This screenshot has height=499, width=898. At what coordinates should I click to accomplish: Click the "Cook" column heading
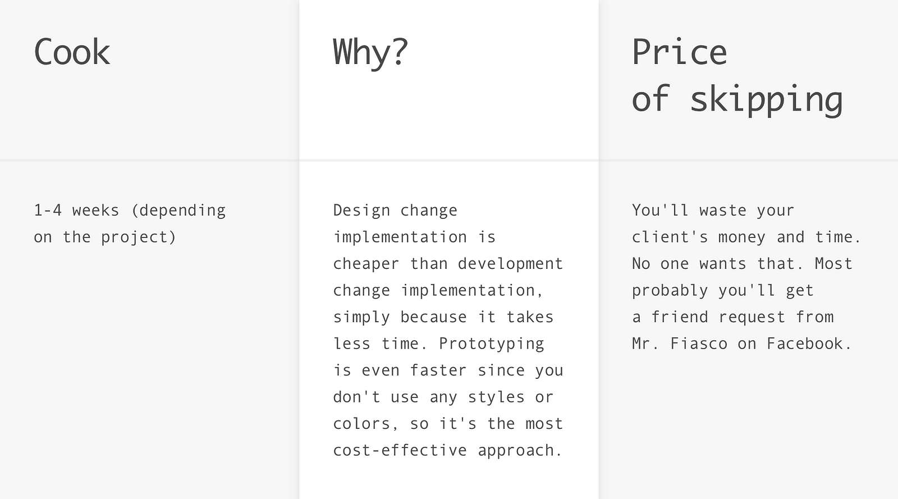pos(72,52)
